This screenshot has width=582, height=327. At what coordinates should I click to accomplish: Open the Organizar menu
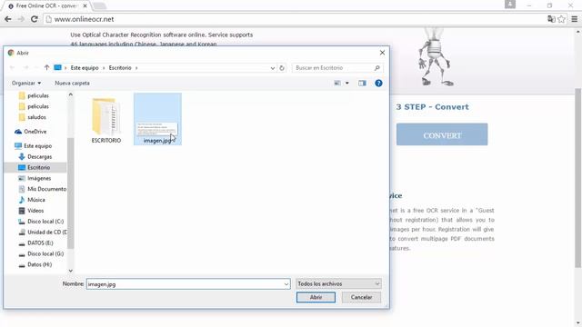click(x=26, y=83)
